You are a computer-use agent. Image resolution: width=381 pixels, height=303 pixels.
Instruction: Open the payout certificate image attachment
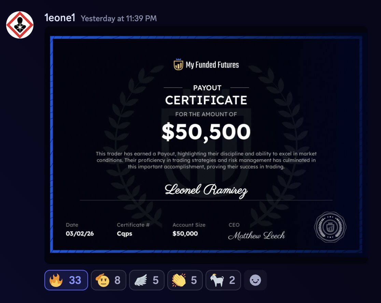pos(206,145)
